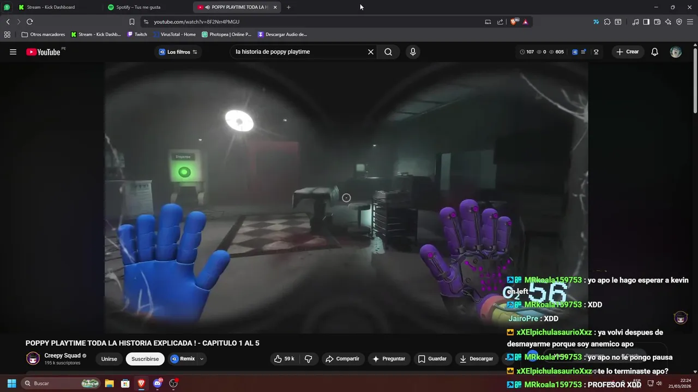Bookmark this page icon
Screen dimensions: 698x392
click(x=131, y=22)
